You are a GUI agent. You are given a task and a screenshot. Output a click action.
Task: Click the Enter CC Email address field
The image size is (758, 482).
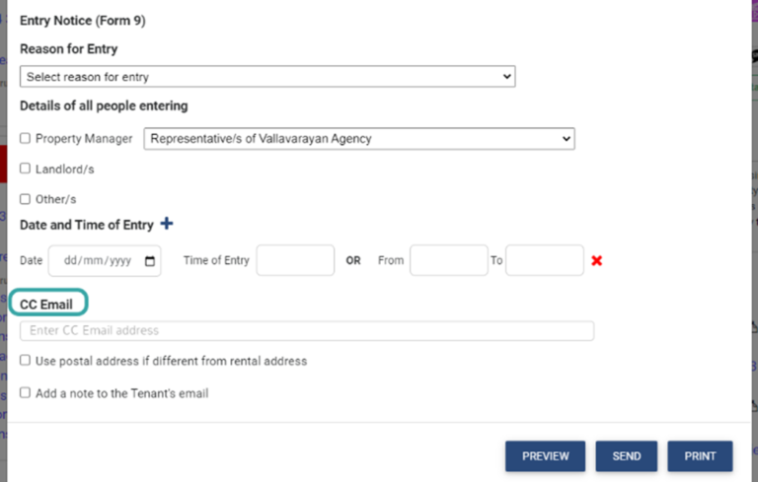[x=306, y=330]
